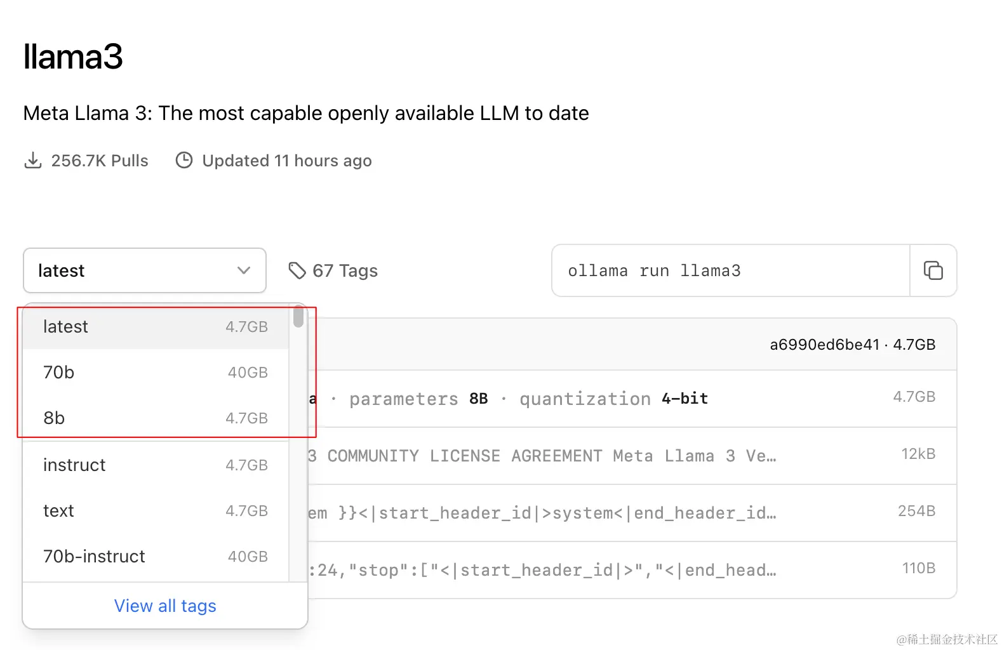Open the View all tags link
This screenshot has width=1002, height=650.
pyautogui.click(x=165, y=606)
